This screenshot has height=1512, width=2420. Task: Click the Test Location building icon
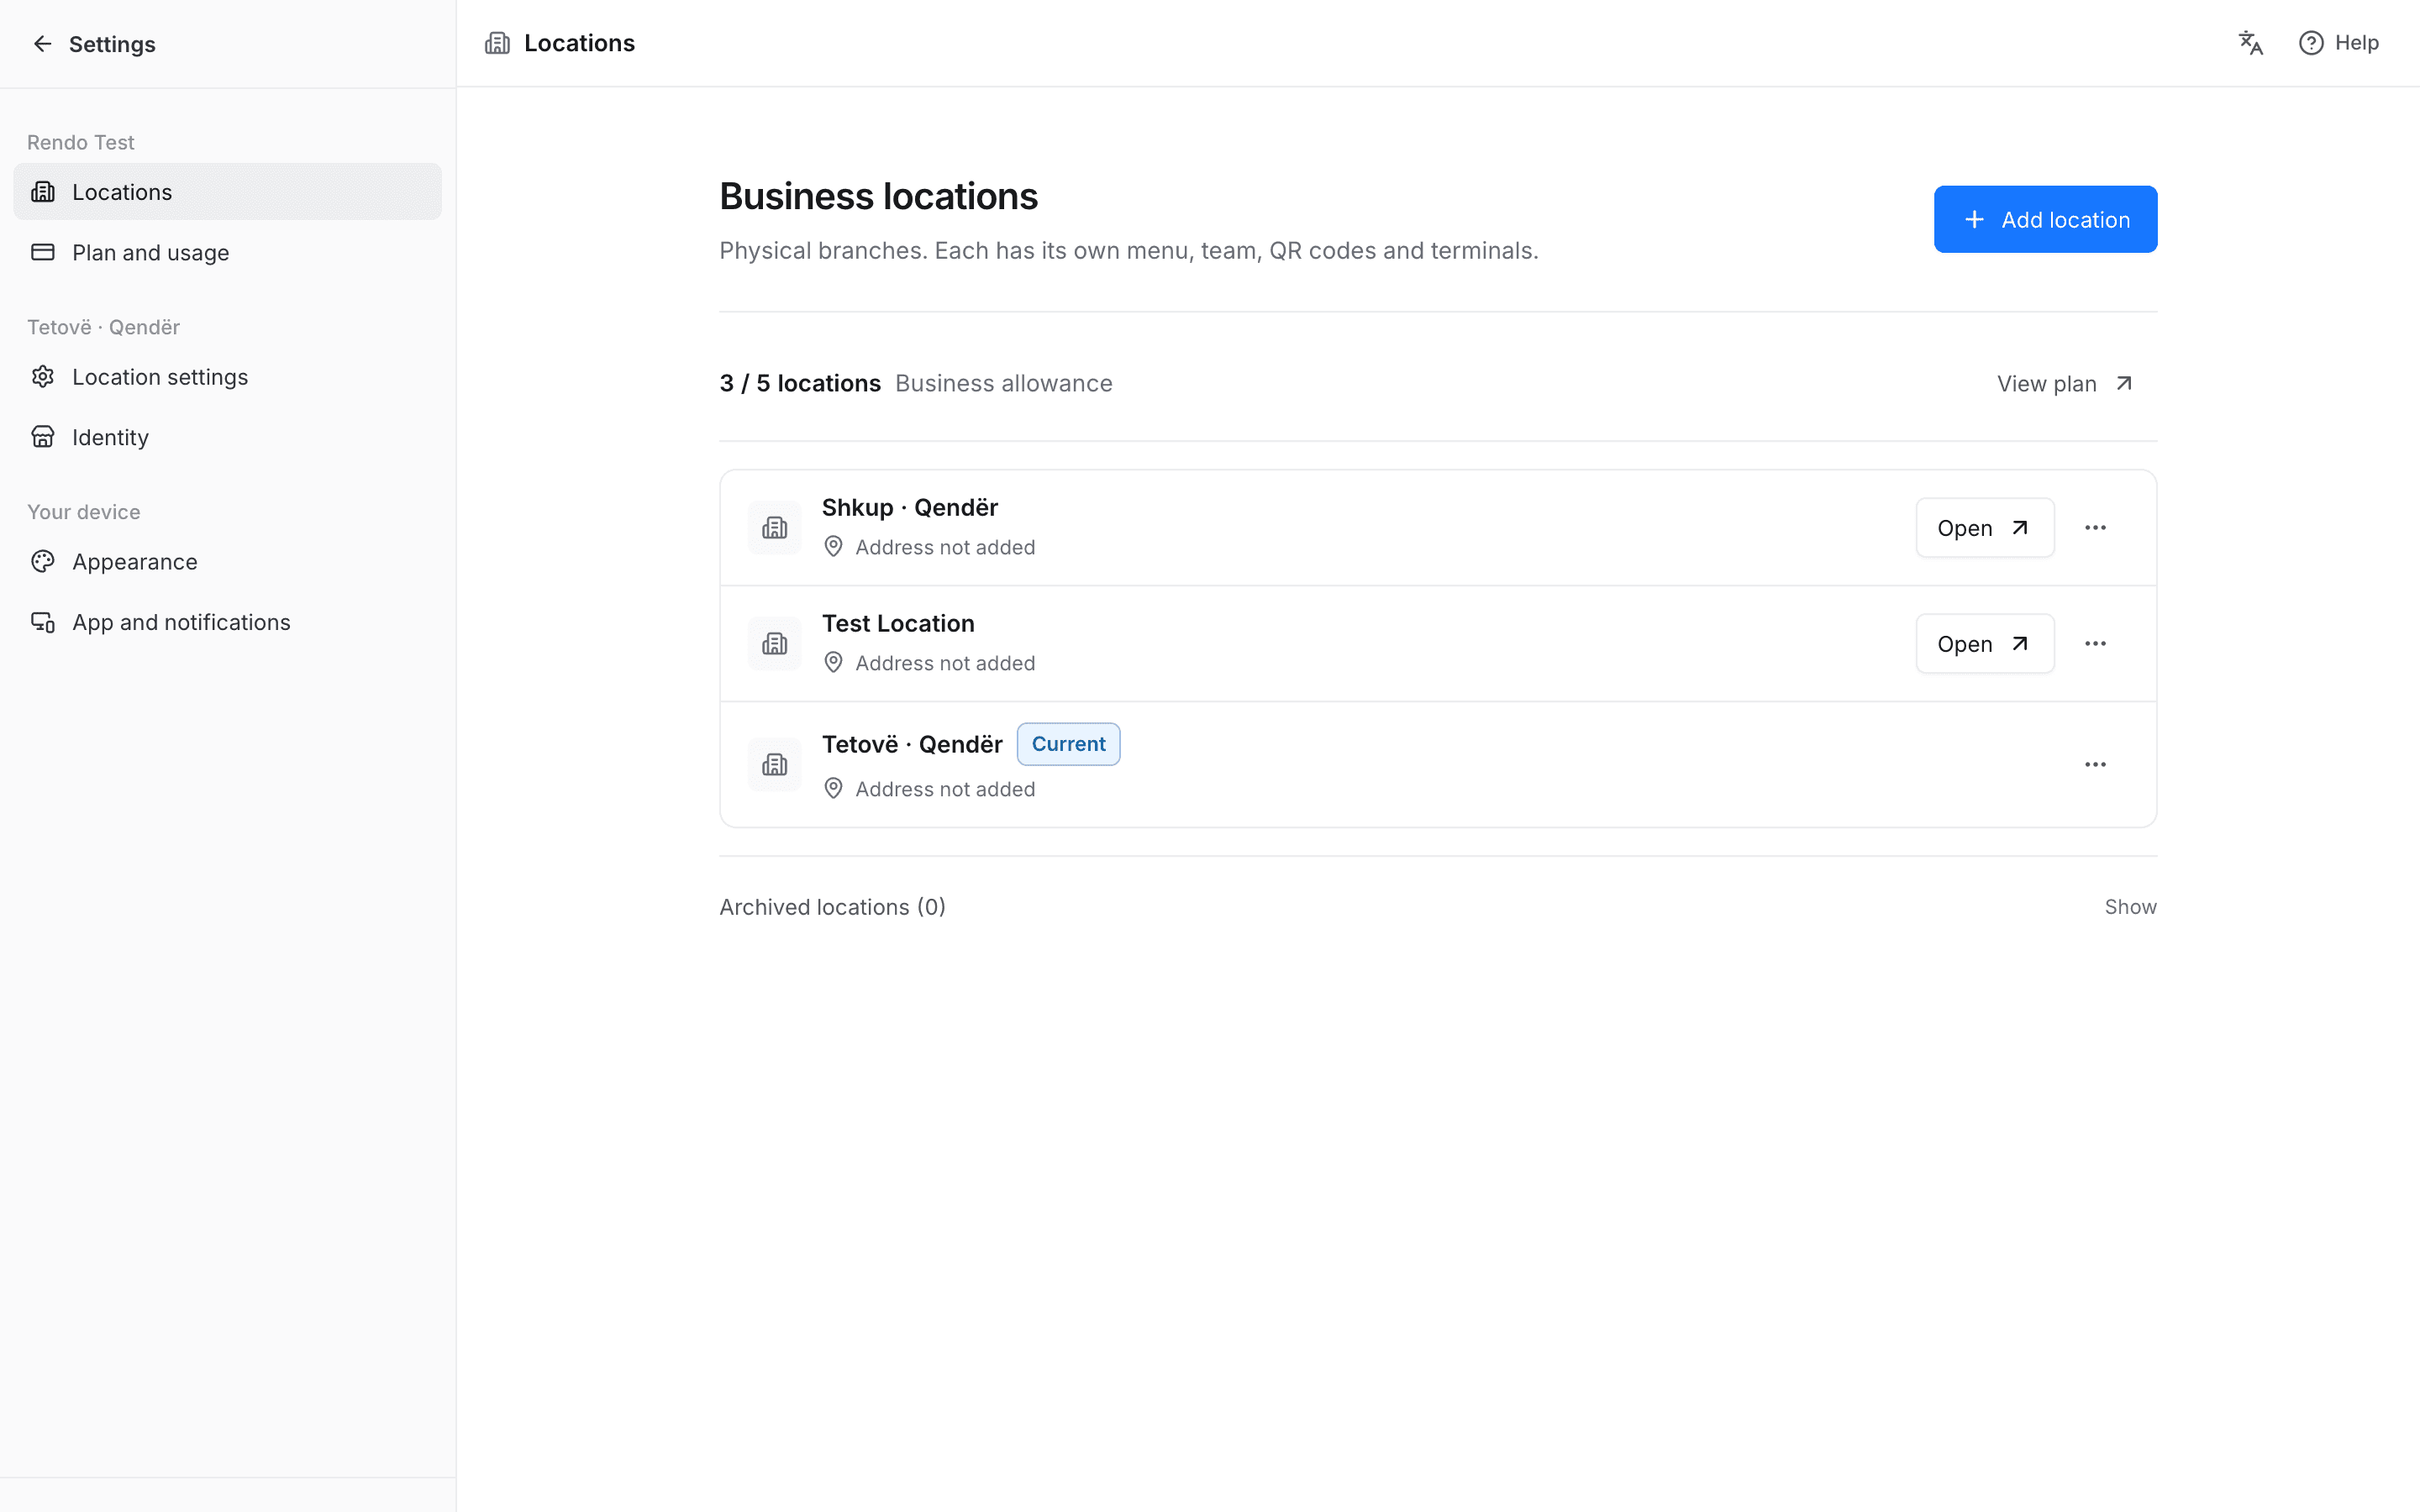coord(775,644)
